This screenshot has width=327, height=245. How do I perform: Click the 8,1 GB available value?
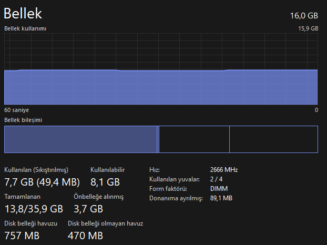coord(105,182)
